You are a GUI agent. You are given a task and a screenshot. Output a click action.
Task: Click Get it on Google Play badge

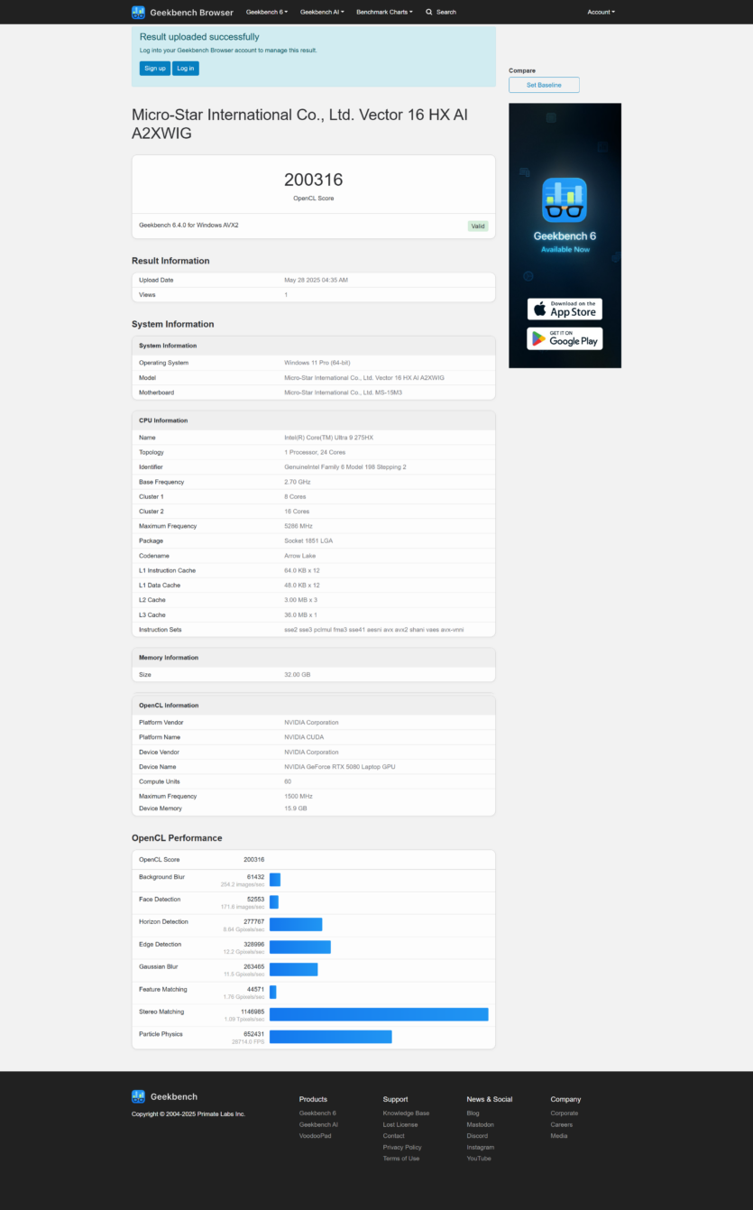(565, 338)
